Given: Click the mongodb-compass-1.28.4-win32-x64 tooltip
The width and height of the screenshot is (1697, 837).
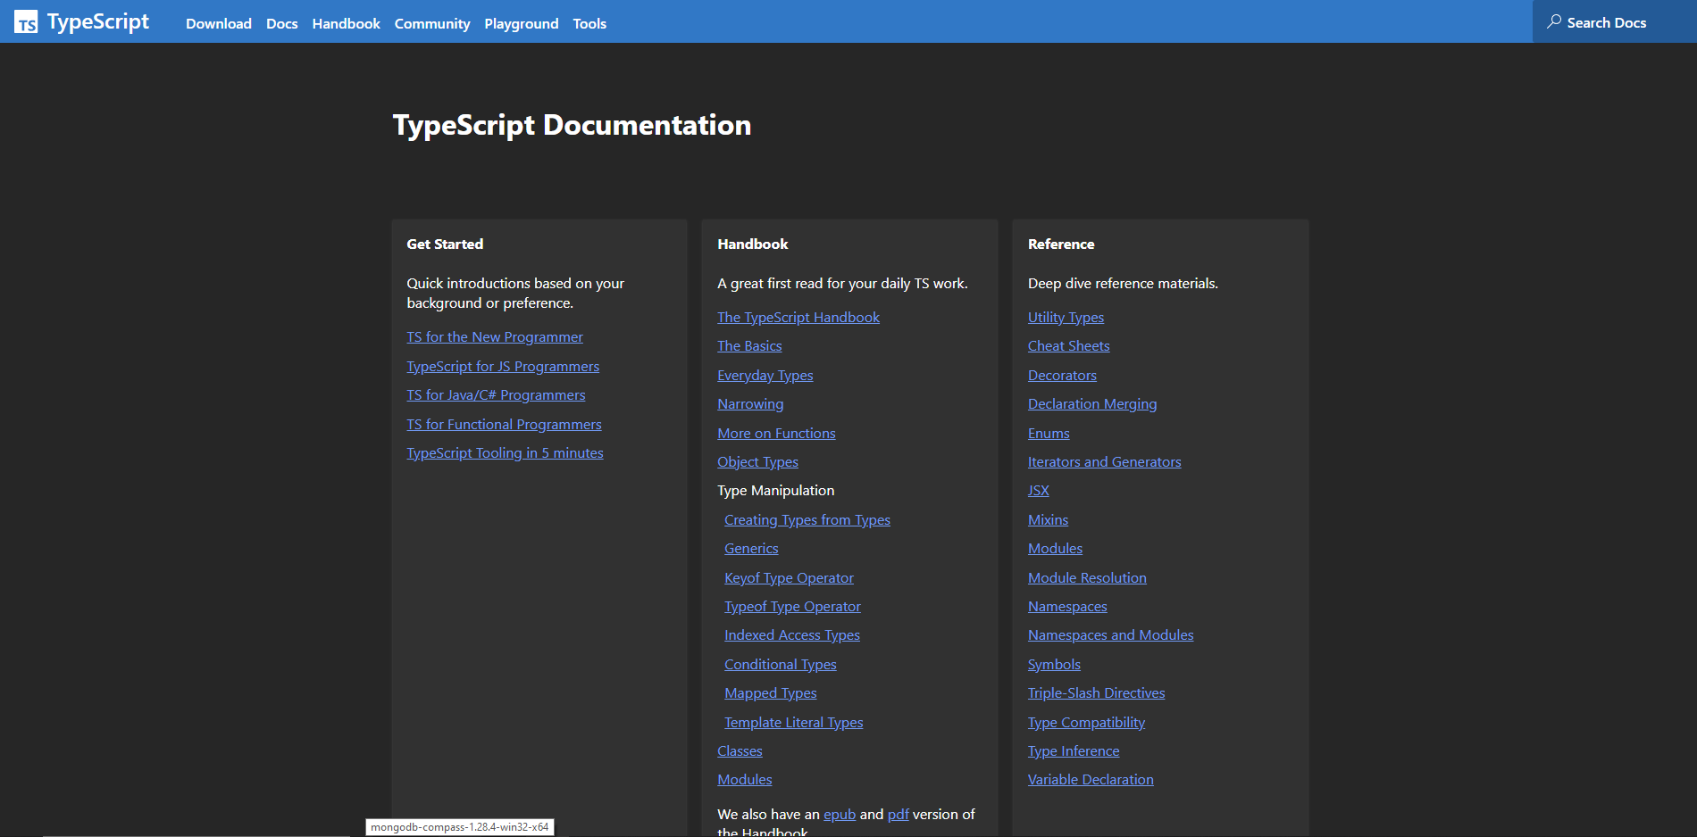Looking at the screenshot, I should pyautogui.click(x=460, y=827).
